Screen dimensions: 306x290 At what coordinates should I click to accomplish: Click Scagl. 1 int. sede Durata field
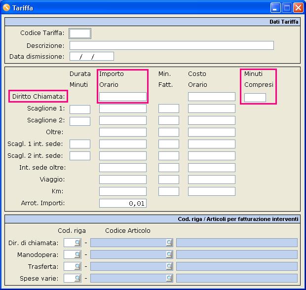80,144
